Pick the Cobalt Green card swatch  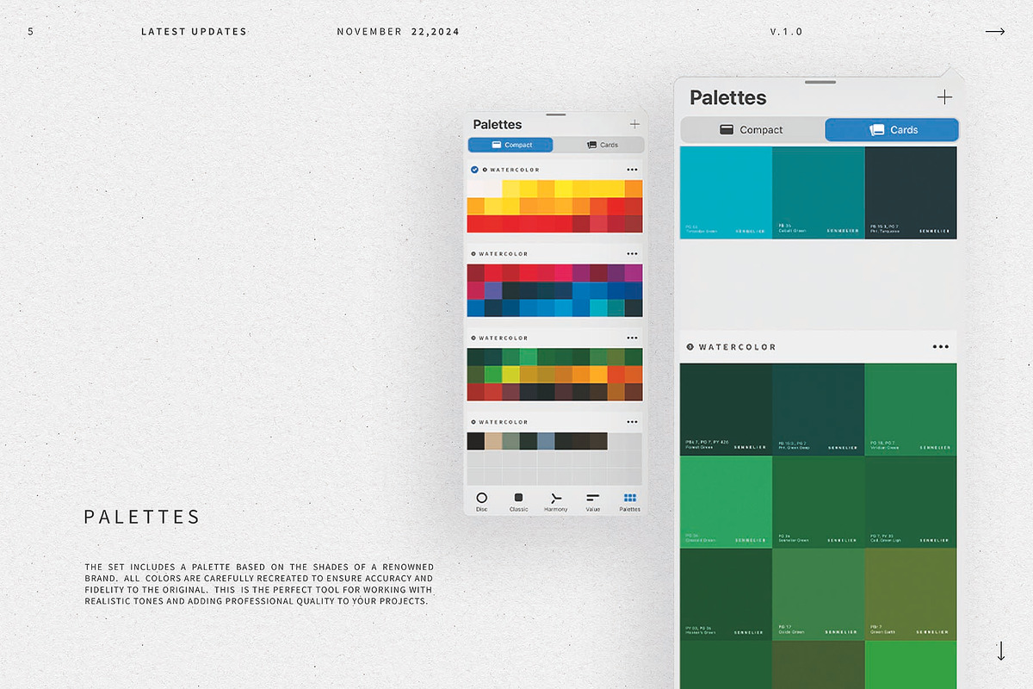pos(818,192)
